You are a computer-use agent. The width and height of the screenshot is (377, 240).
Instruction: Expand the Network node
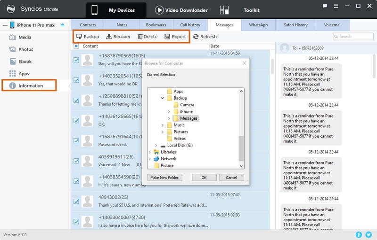coord(149,159)
